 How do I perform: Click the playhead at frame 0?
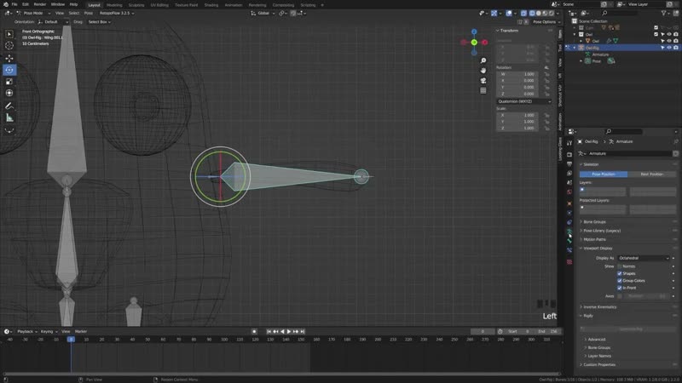coord(71,339)
